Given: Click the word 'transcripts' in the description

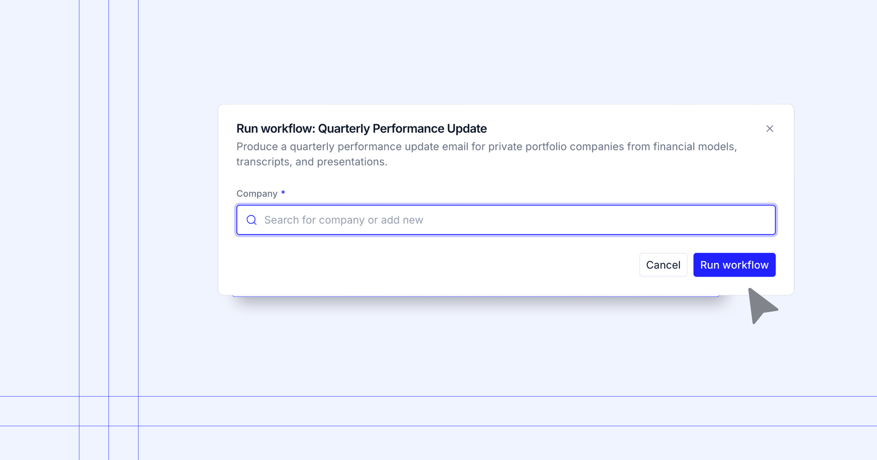Looking at the screenshot, I should pyautogui.click(x=263, y=162).
